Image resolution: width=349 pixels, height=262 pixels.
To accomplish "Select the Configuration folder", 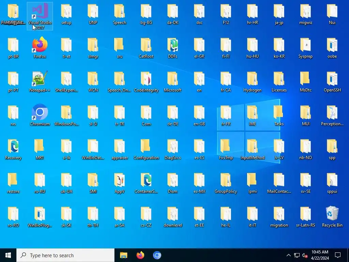I will tap(146, 149).
